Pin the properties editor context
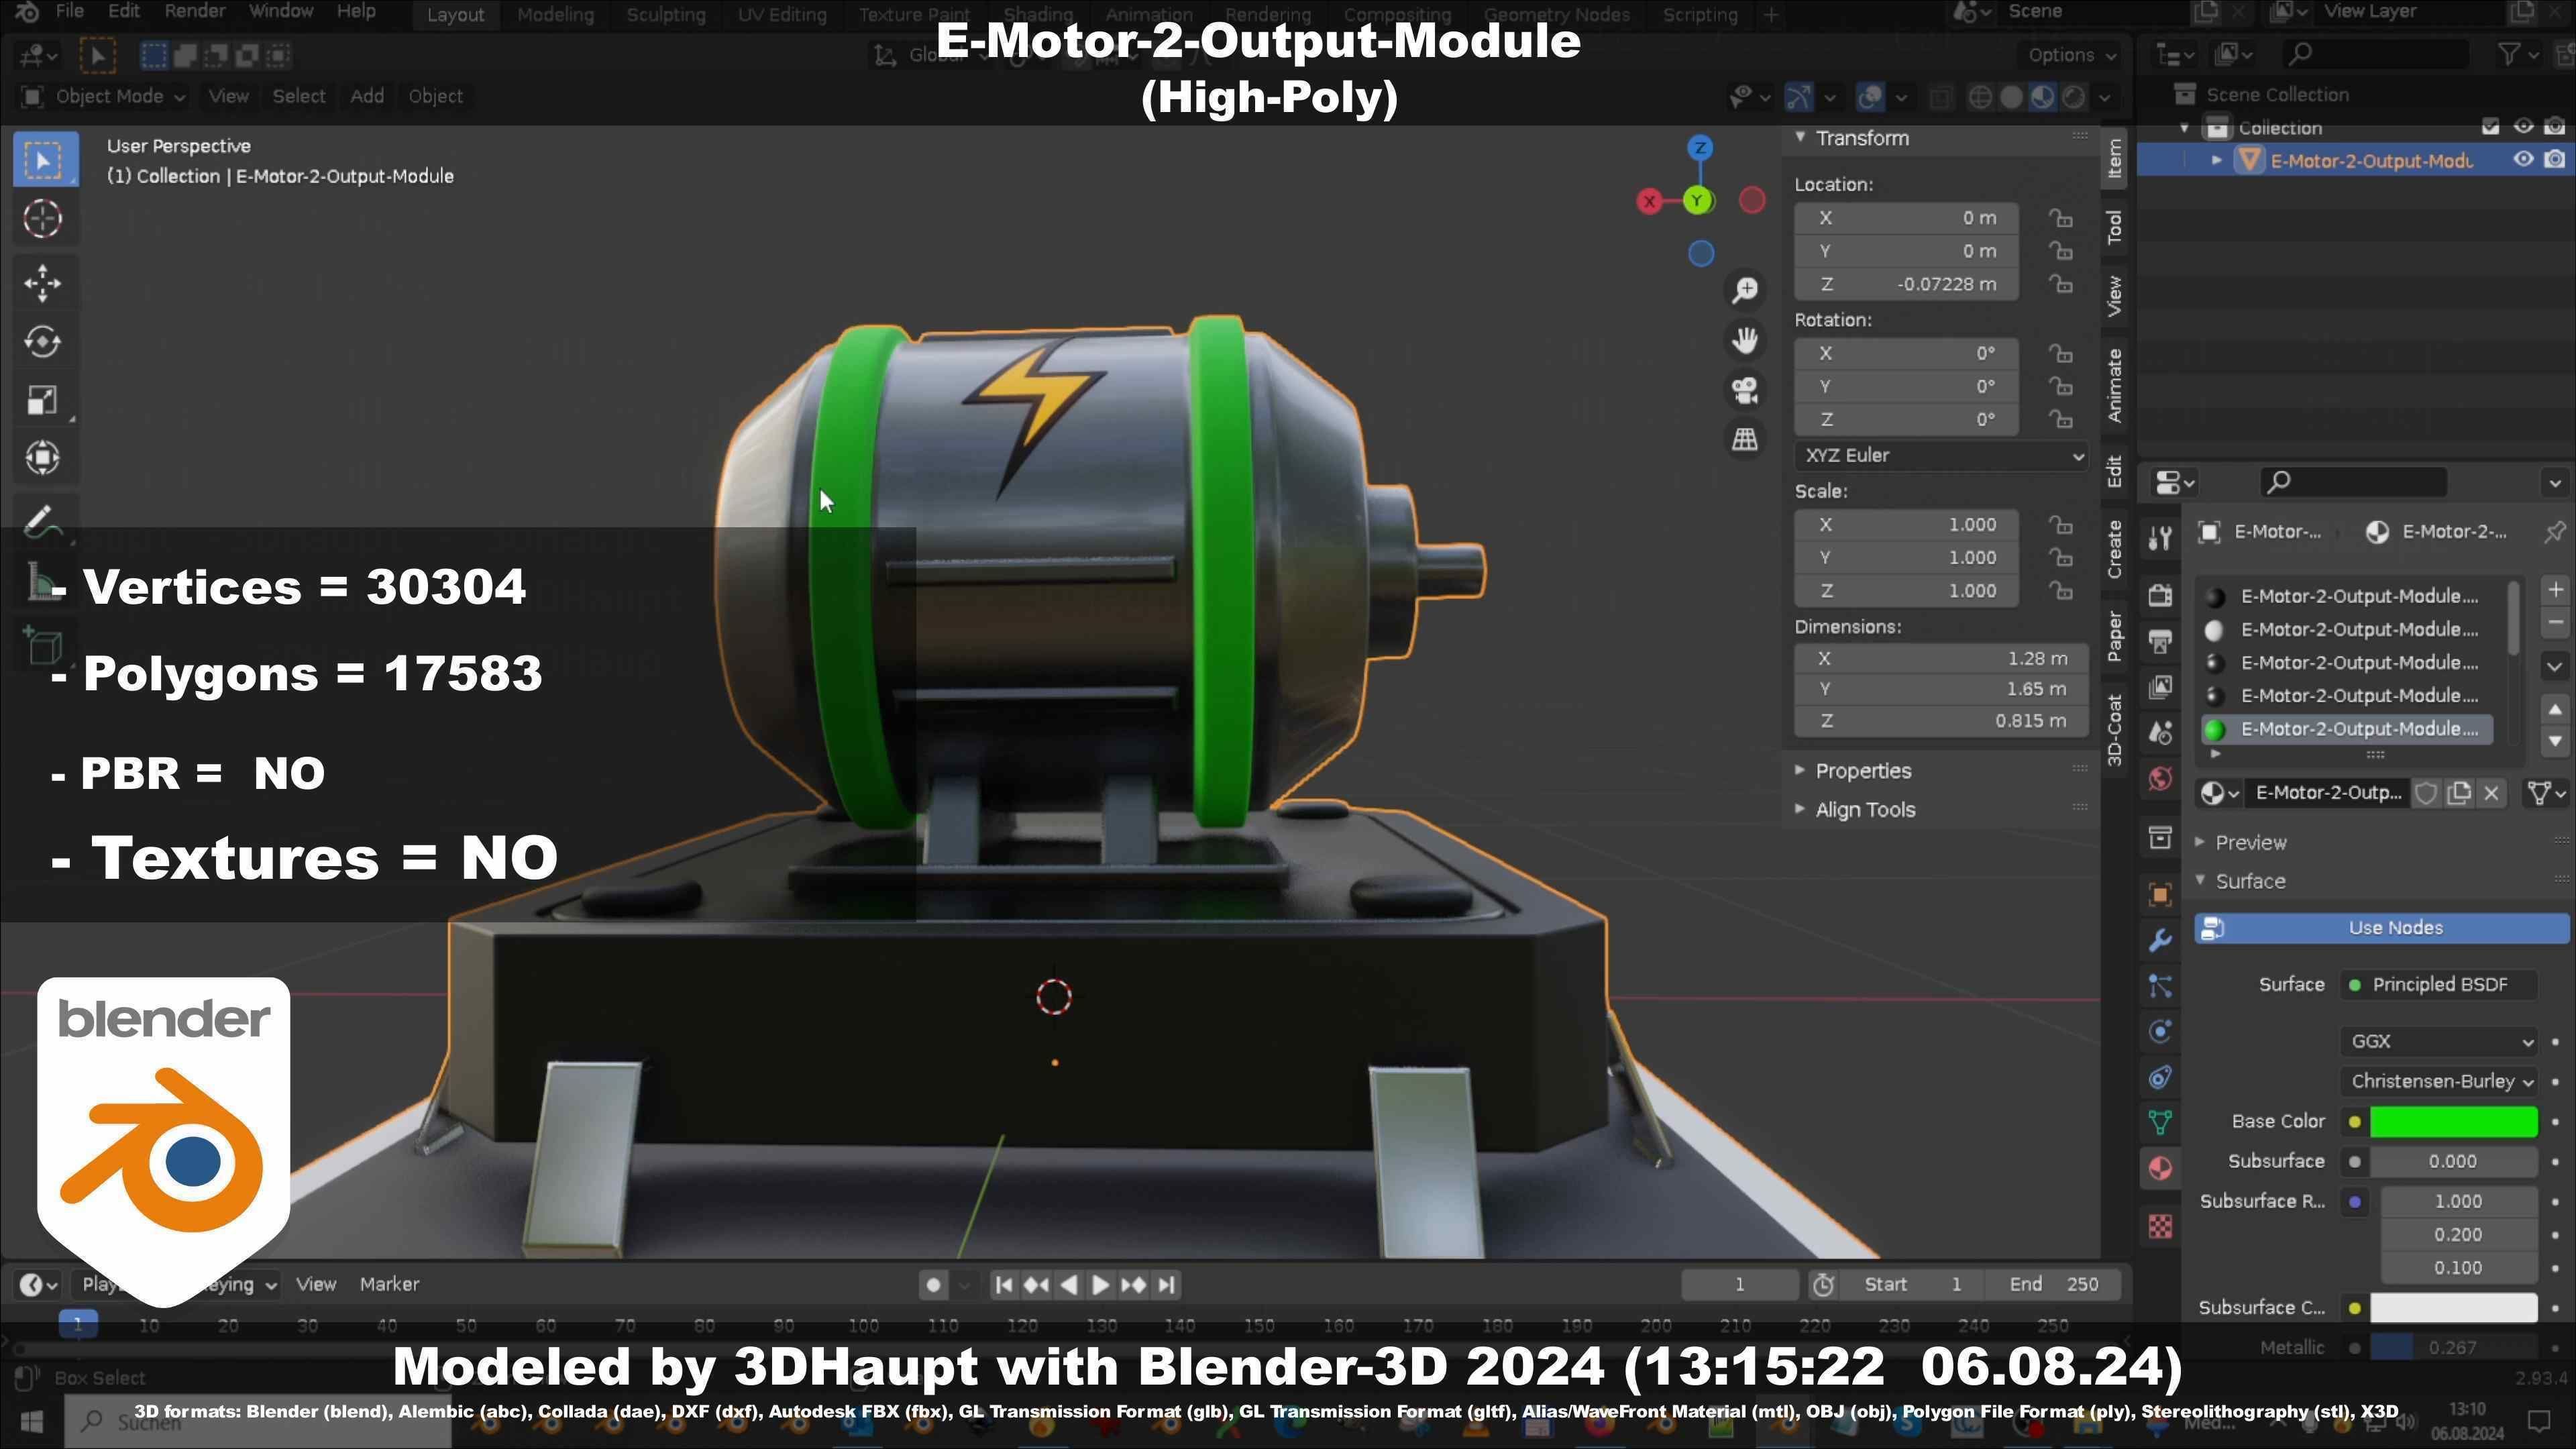The width and height of the screenshot is (2576, 1449). 2554,532
